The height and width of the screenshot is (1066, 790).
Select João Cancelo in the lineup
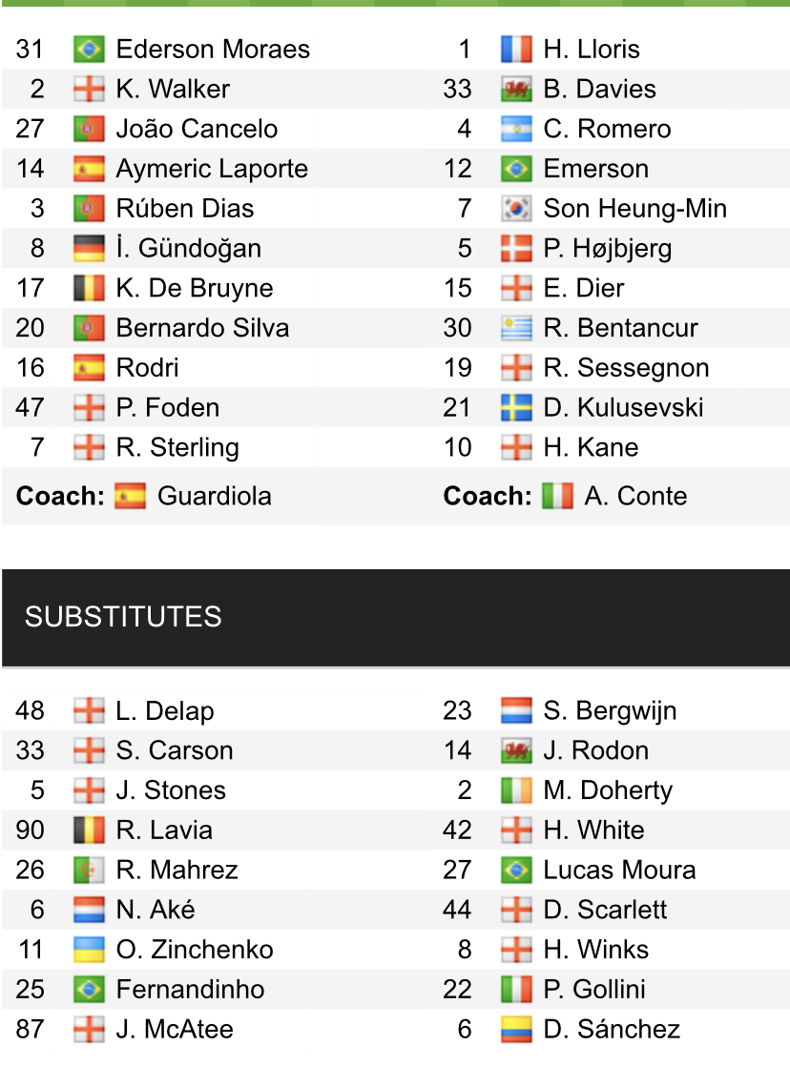tap(197, 129)
